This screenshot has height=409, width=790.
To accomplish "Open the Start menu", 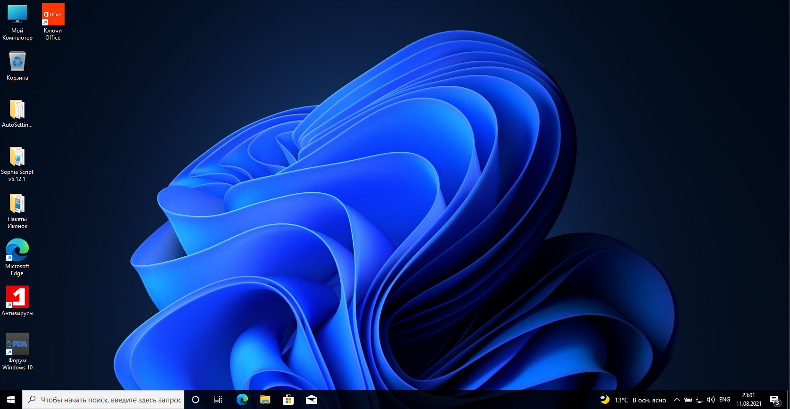I will pyautogui.click(x=11, y=400).
